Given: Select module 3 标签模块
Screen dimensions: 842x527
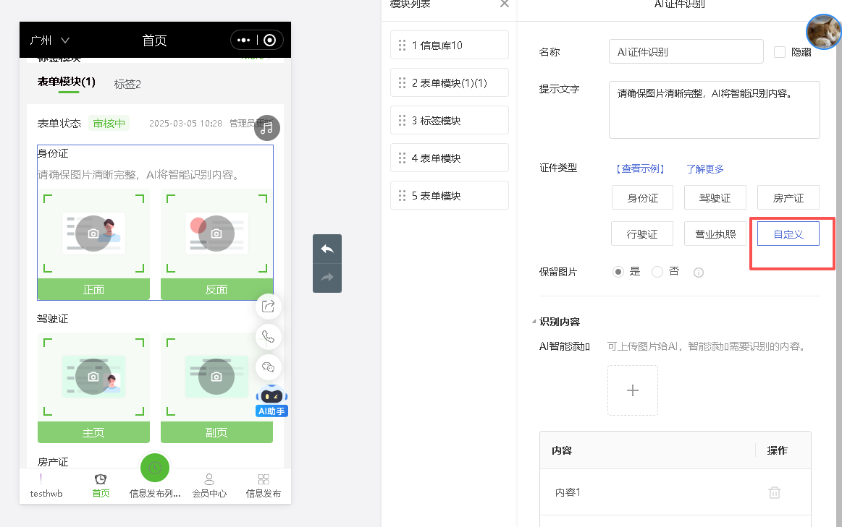Looking at the screenshot, I should [x=450, y=120].
